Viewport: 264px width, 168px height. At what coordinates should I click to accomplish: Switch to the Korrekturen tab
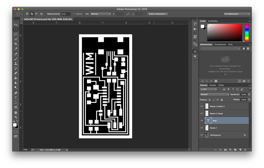[x=220, y=45]
